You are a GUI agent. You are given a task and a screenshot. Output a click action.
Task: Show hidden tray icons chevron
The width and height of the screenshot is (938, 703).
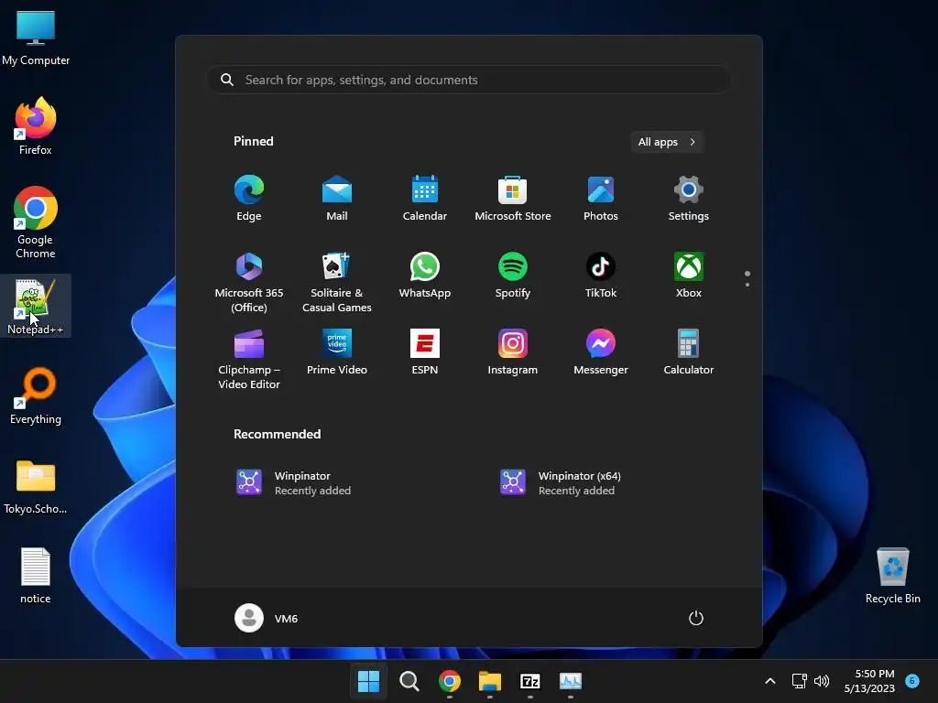(x=770, y=681)
